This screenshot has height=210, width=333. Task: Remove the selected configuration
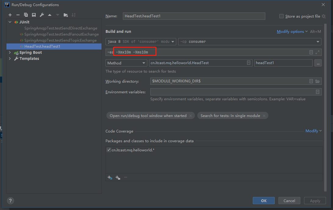18,15
